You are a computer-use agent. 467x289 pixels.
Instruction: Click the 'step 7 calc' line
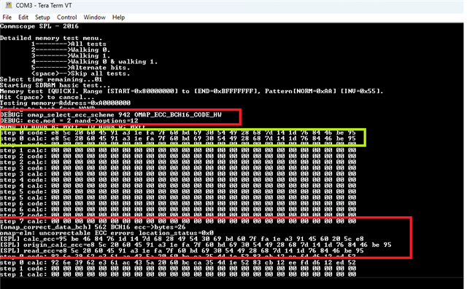[x=178, y=221]
